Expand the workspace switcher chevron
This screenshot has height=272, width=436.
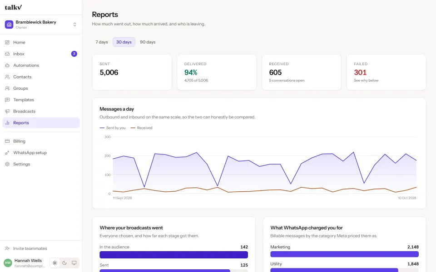click(x=74, y=24)
